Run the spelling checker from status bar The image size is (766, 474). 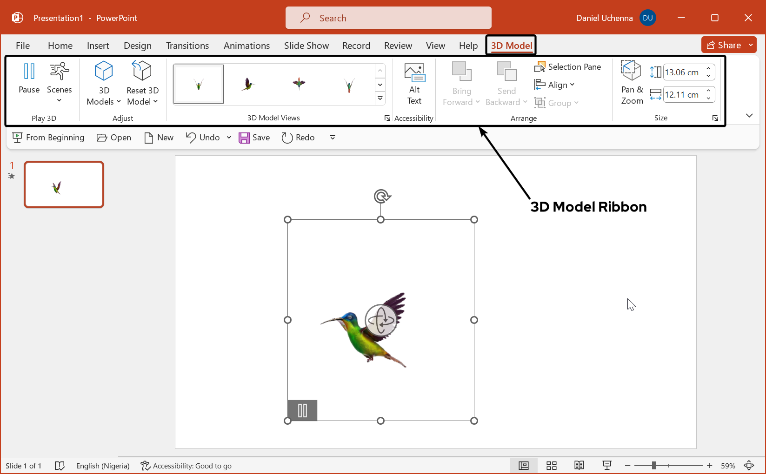(60, 465)
